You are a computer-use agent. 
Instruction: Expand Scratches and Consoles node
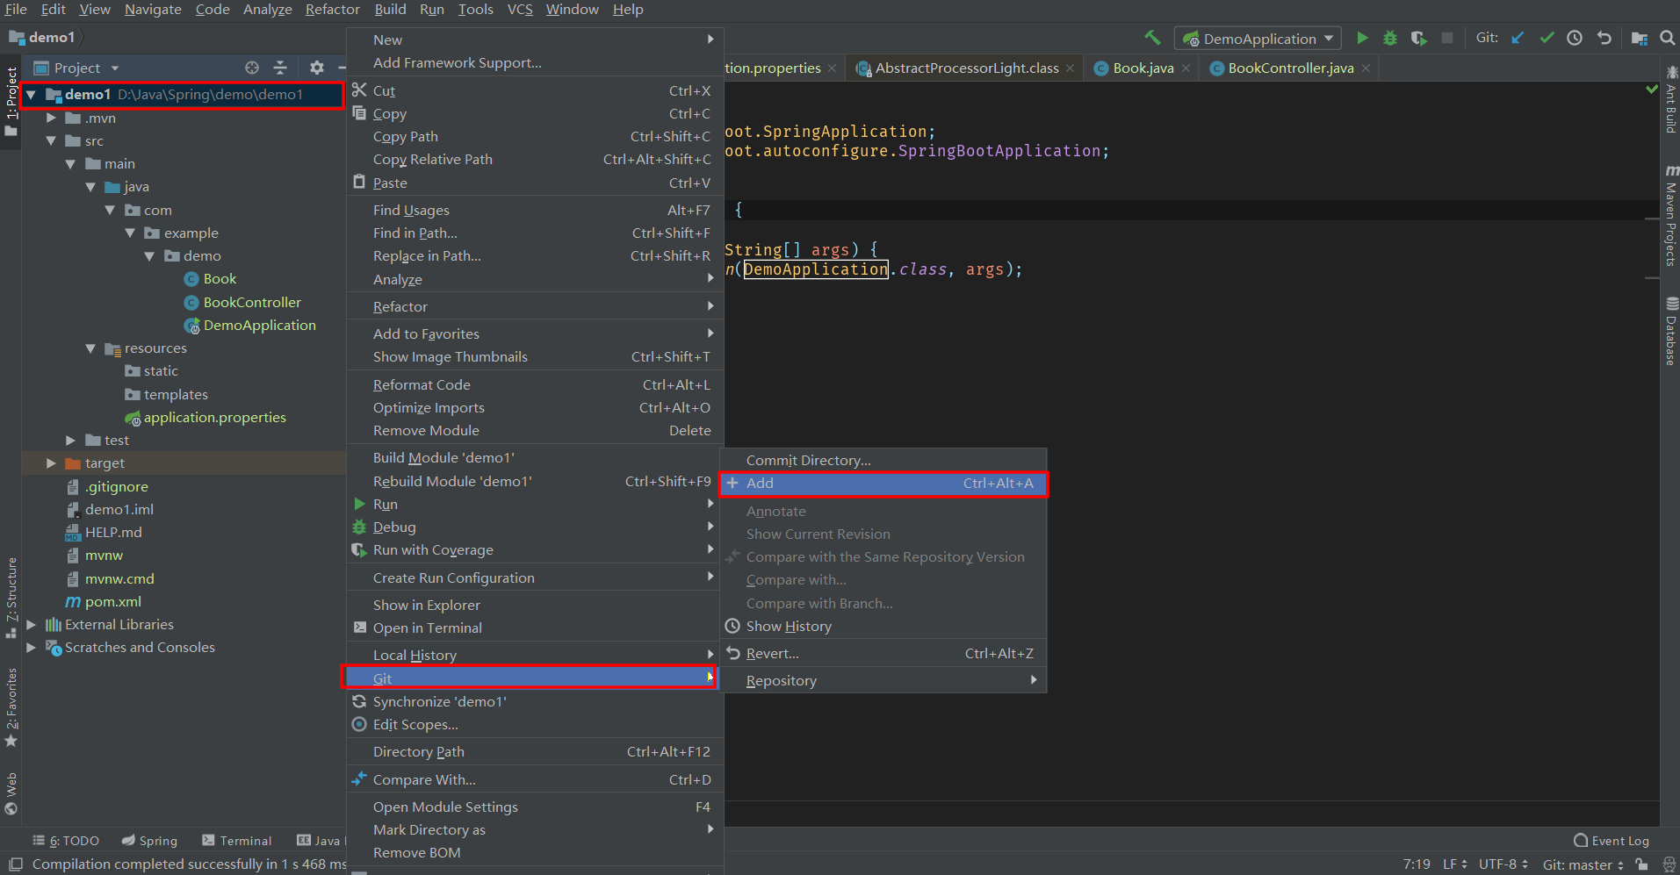click(31, 648)
